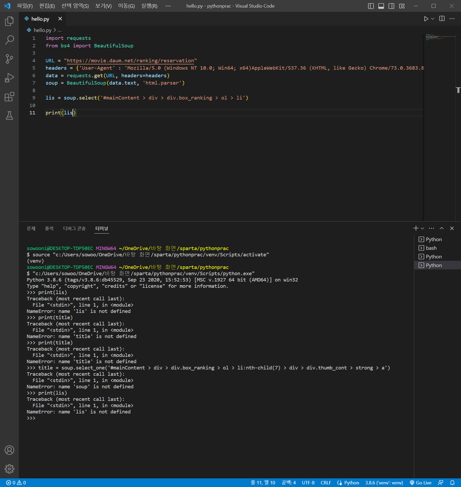Change indentation via 공백: 4

[288, 483]
